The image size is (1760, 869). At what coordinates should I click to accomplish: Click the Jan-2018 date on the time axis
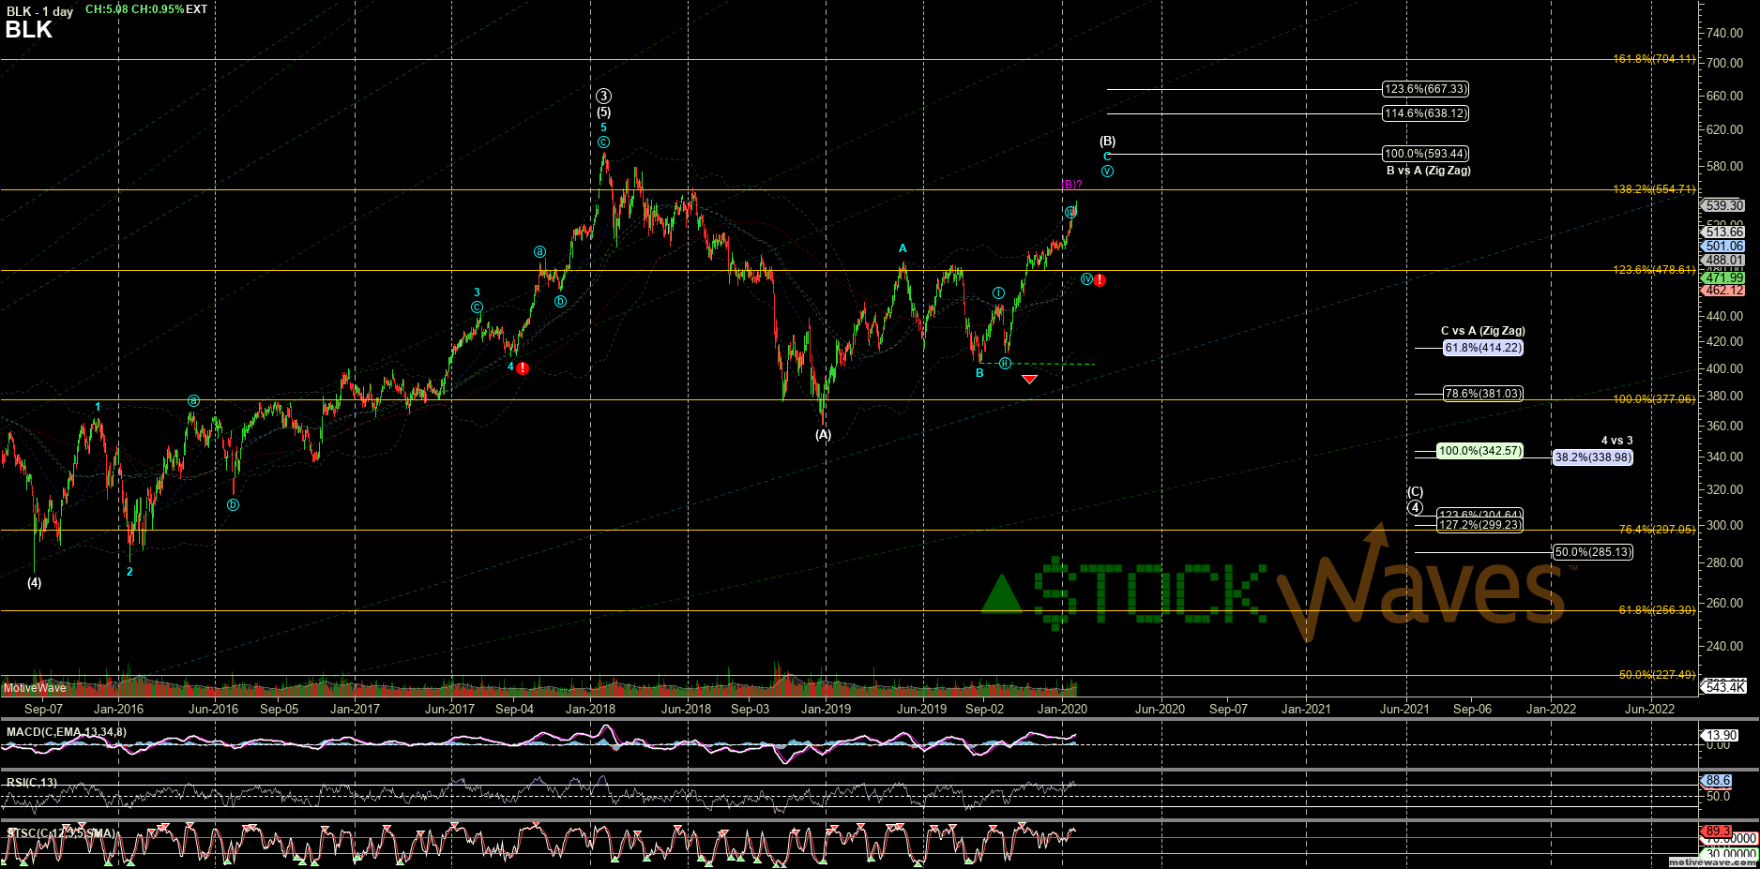point(590,710)
